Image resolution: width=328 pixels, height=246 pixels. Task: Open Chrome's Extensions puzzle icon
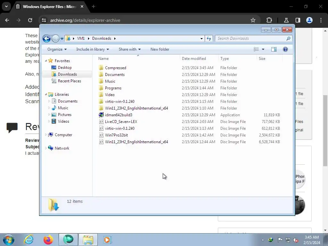(x=269, y=20)
